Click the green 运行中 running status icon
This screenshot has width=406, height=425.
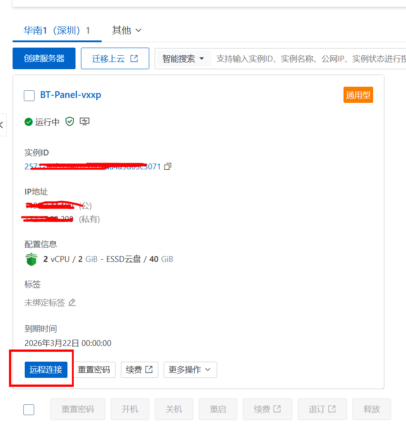click(28, 122)
